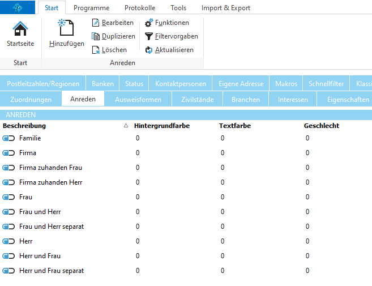The width and height of the screenshot is (372, 286).
Task: Select the Banken tab
Action: tap(102, 84)
